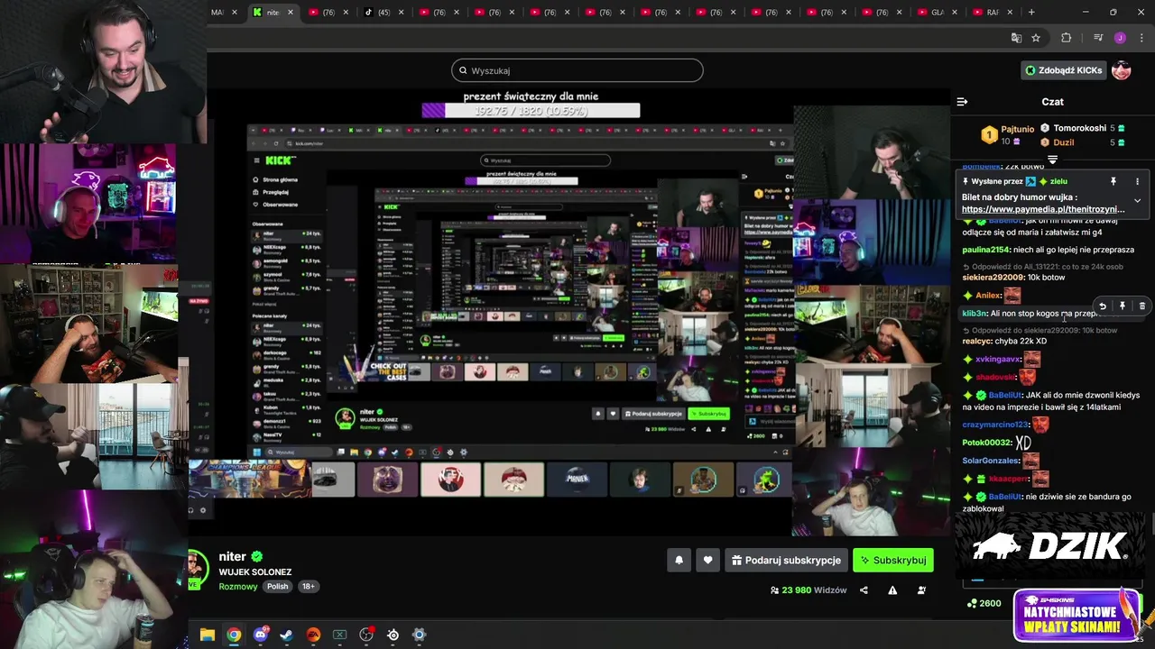This screenshot has width=1155, height=649.
Task: Click username paulina2154 in chat
Action: click(987, 250)
